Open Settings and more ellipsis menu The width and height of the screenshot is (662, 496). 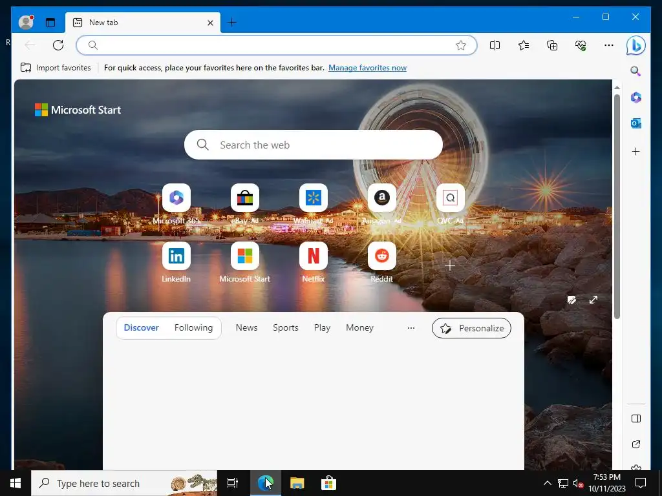tap(609, 45)
